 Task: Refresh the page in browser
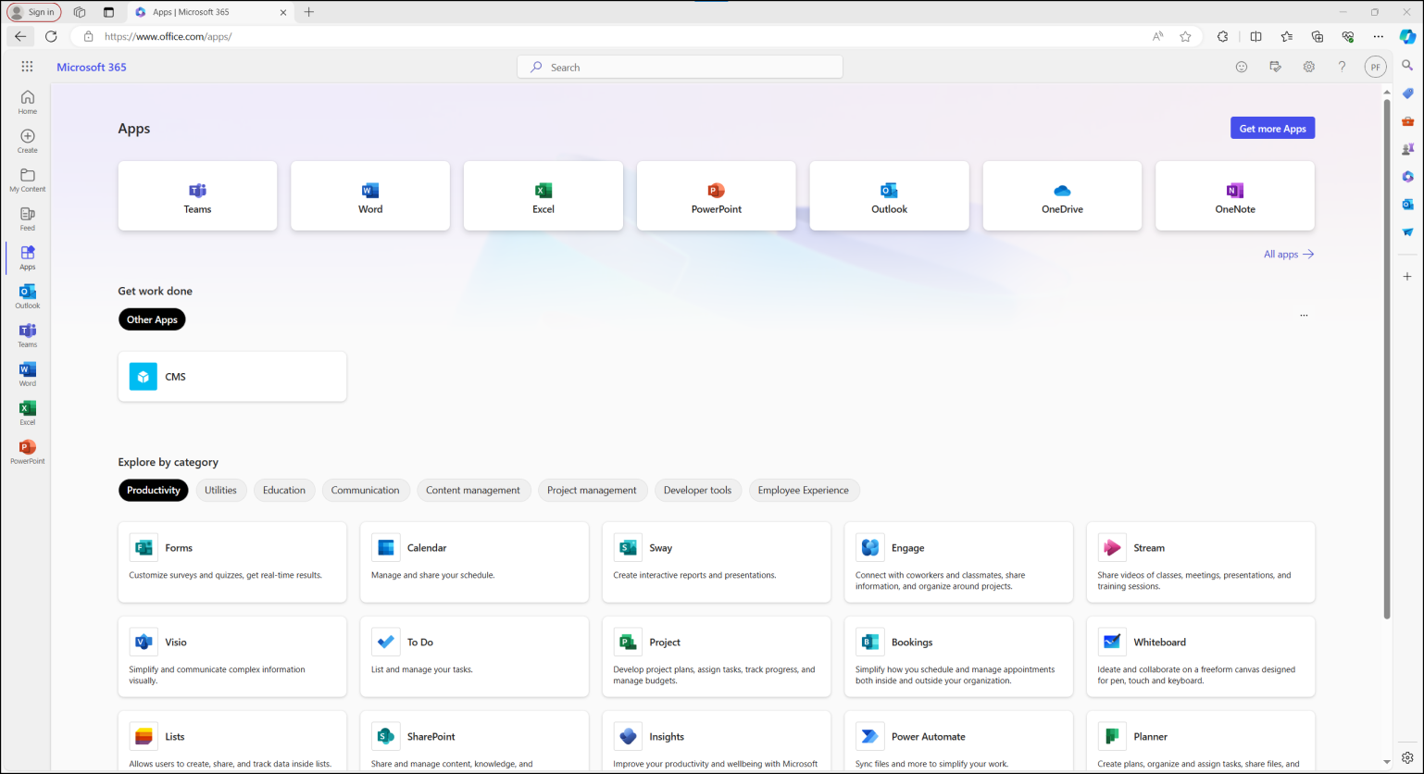point(51,36)
